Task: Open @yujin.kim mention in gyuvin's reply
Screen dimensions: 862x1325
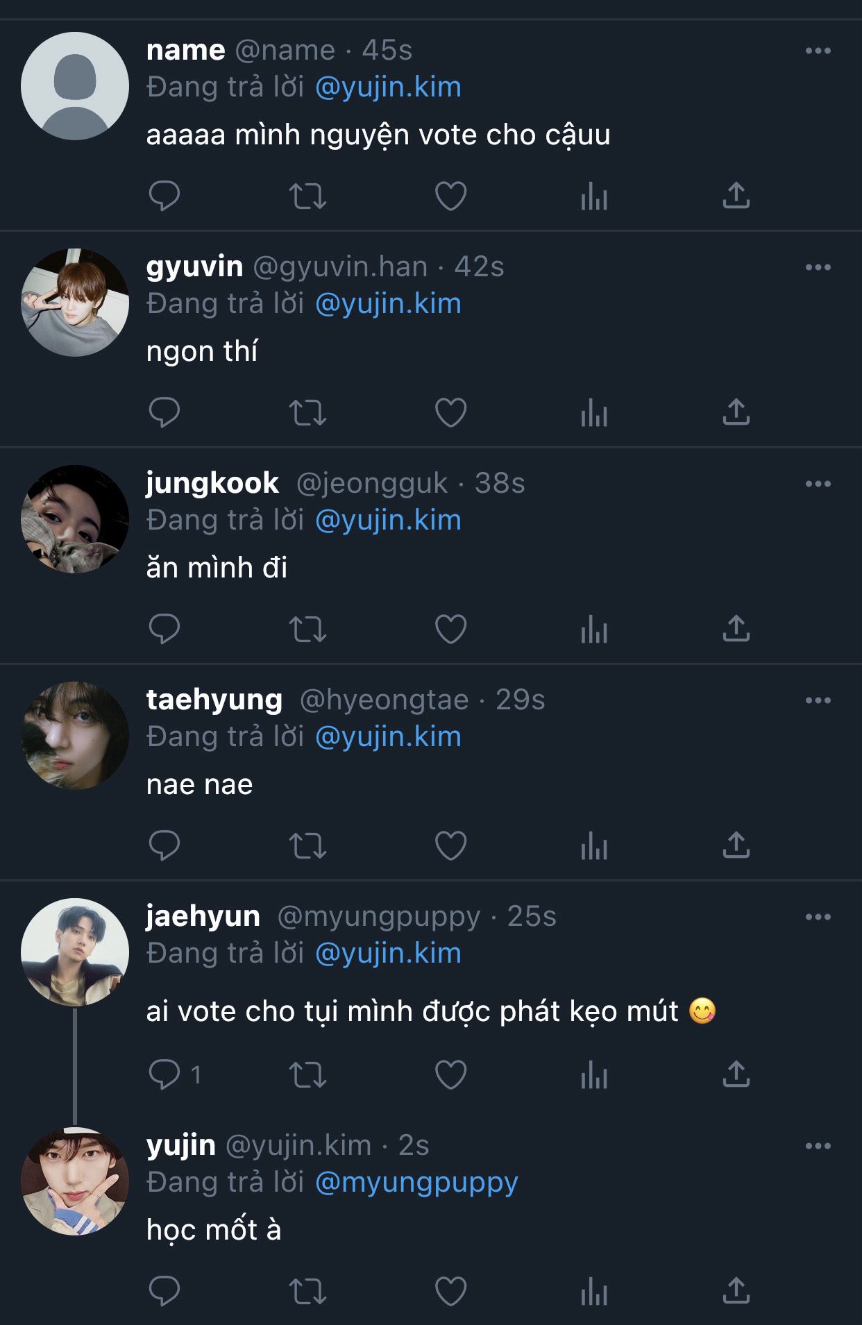Action: click(388, 304)
